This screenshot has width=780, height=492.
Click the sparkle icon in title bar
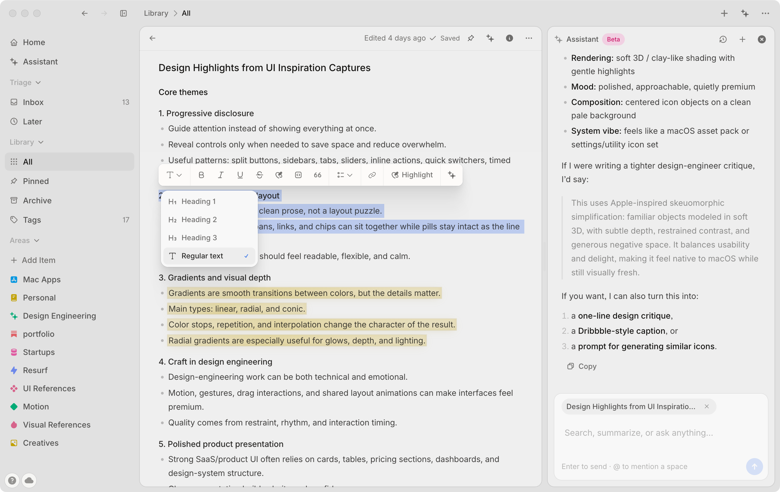point(745,13)
